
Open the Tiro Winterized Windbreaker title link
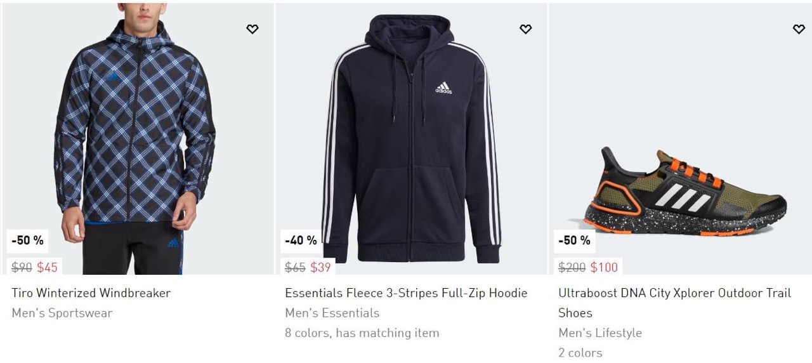(x=91, y=293)
